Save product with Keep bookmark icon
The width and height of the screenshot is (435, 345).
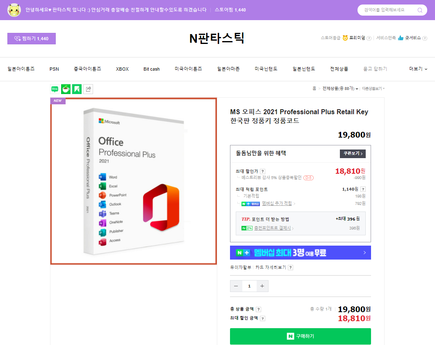(77, 89)
